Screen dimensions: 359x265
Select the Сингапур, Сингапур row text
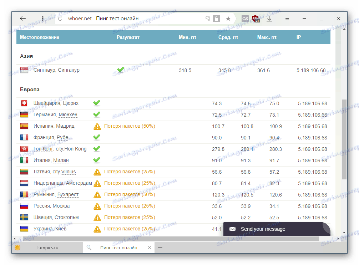coord(56,70)
